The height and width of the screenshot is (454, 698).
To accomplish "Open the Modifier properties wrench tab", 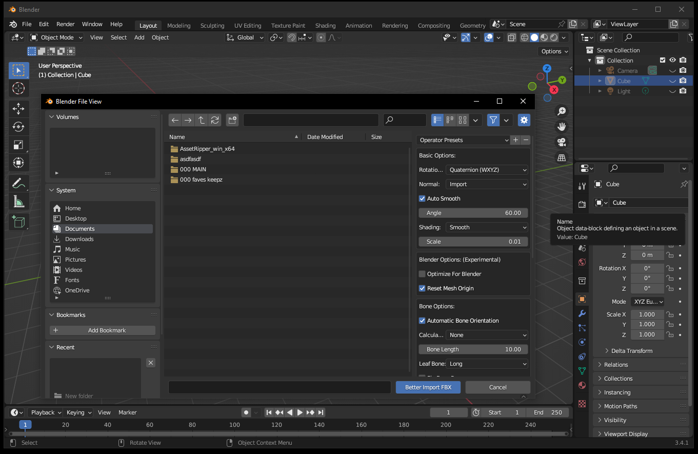I will click(582, 313).
